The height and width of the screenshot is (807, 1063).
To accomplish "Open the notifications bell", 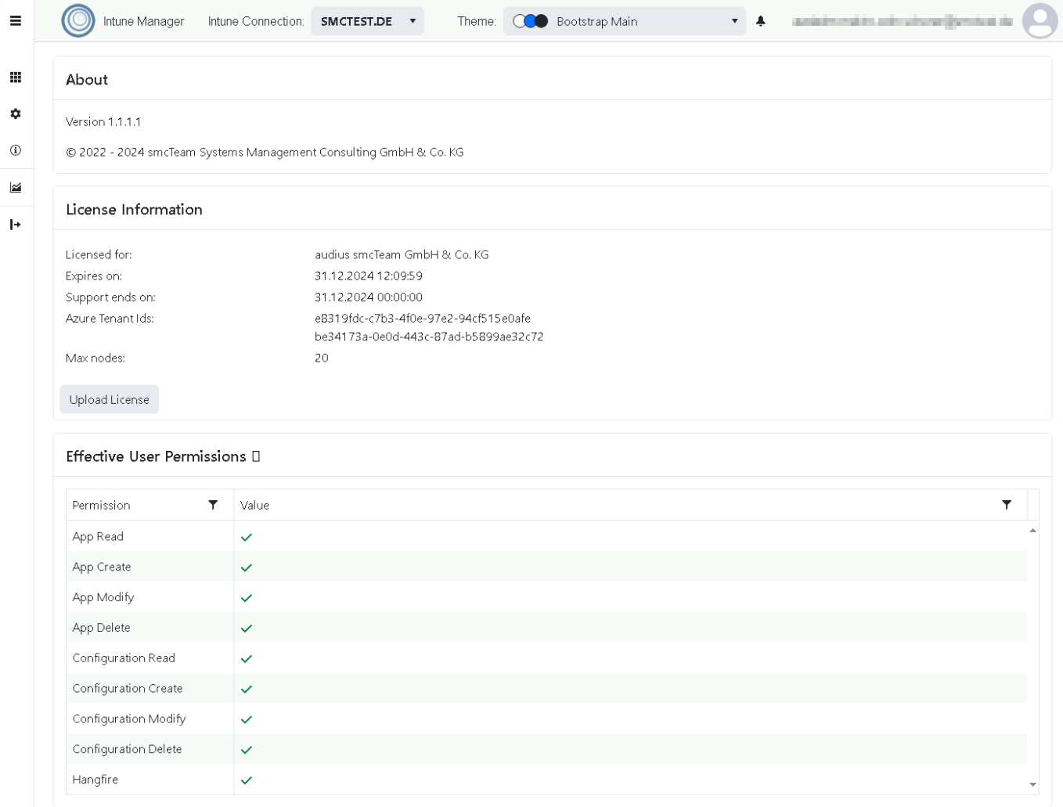I will [x=761, y=21].
